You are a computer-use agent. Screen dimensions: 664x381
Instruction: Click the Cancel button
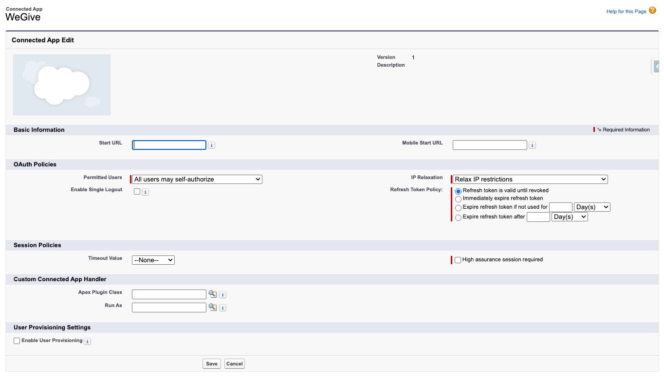click(235, 363)
